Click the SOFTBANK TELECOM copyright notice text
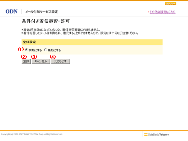This screenshot has width=188, height=141. coord(32,134)
